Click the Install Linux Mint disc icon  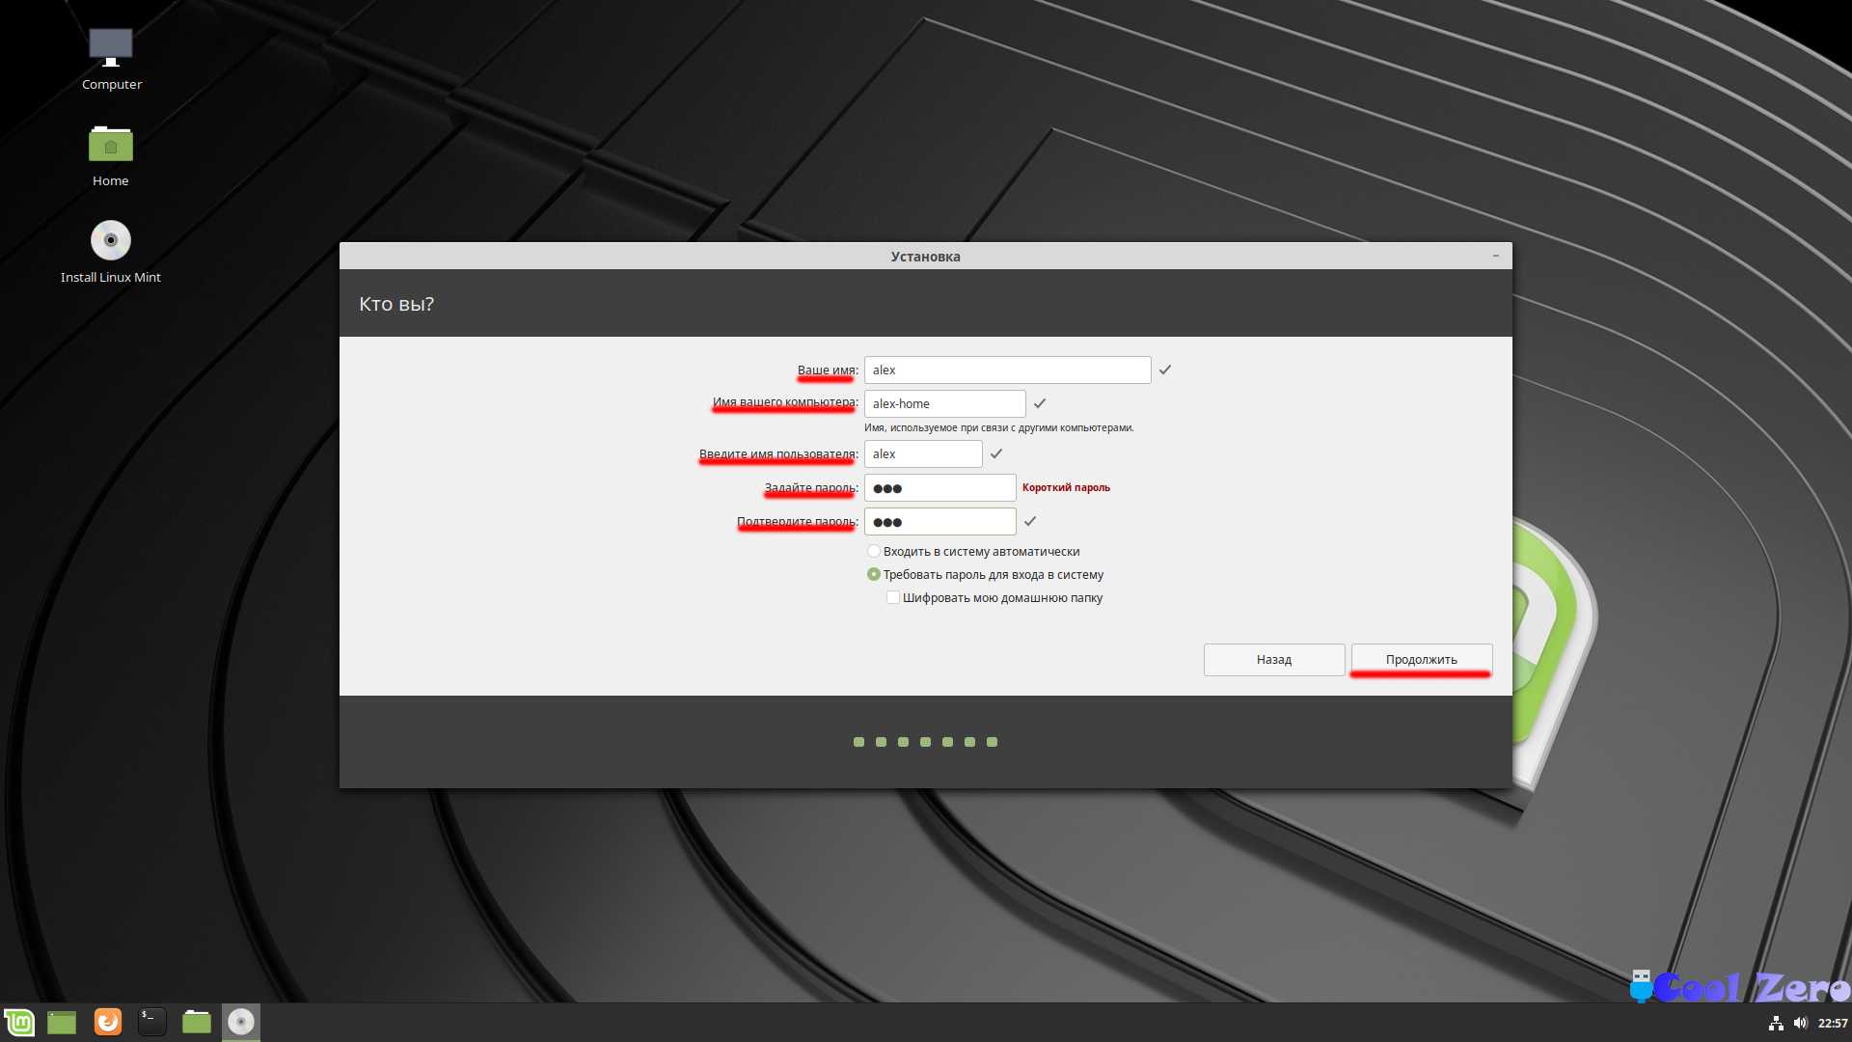click(x=111, y=241)
